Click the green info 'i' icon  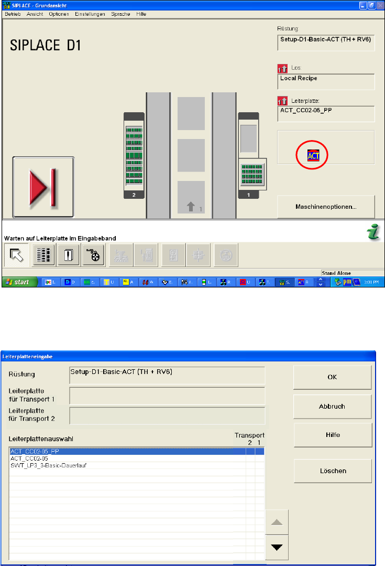373,232
